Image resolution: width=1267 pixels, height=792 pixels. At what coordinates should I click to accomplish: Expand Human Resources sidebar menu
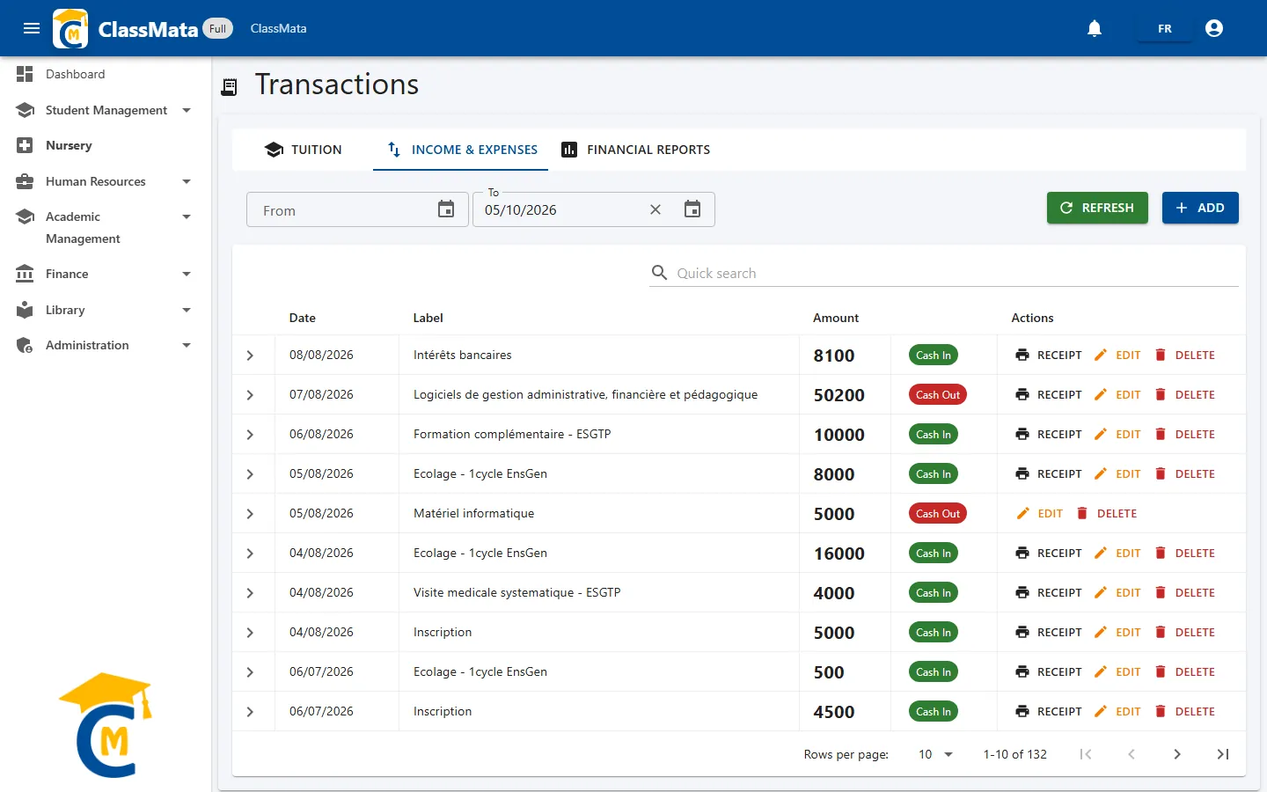(x=106, y=181)
